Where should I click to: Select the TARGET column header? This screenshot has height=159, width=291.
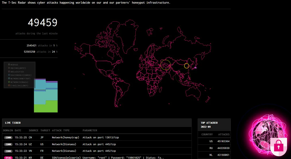click(x=45, y=130)
